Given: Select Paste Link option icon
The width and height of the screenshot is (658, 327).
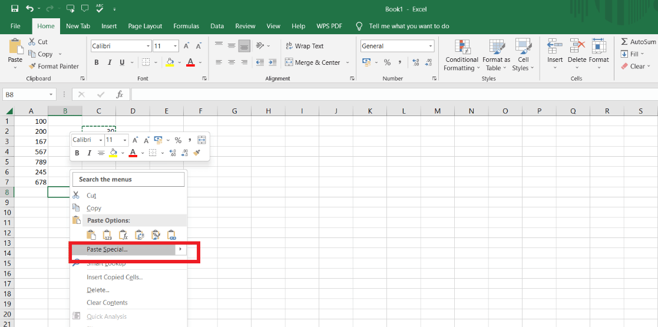Looking at the screenshot, I should (x=171, y=235).
